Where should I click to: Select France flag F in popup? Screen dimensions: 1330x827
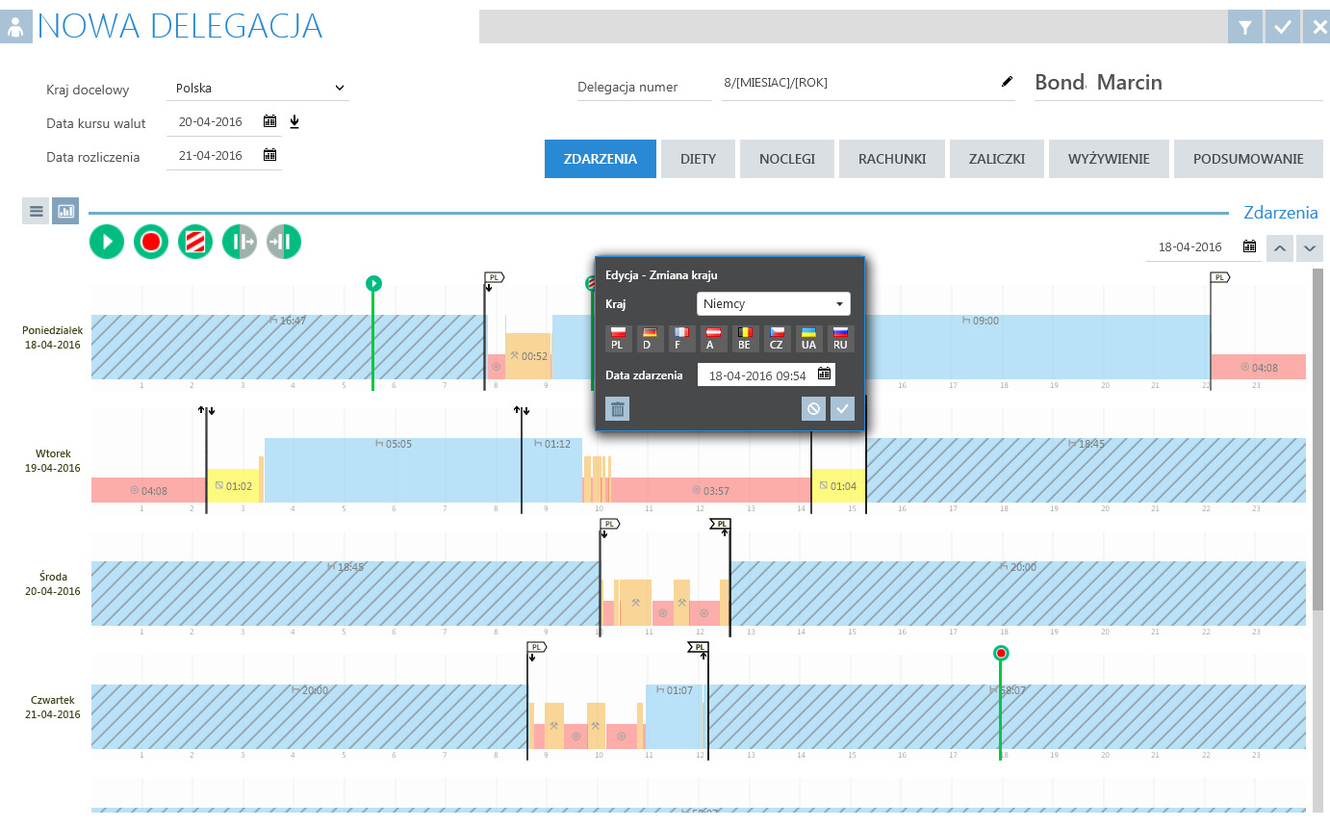(681, 338)
